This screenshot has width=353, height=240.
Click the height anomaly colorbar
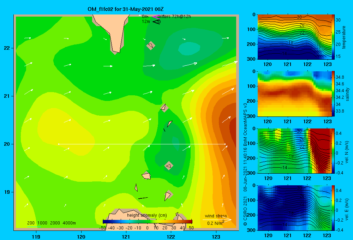coord(148,222)
